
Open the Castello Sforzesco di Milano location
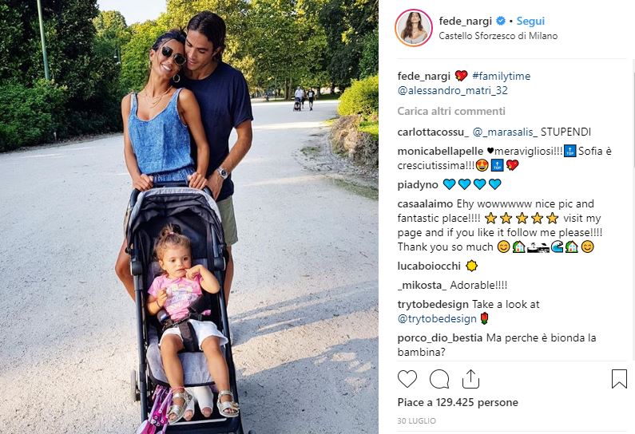(x=498, y=36)
